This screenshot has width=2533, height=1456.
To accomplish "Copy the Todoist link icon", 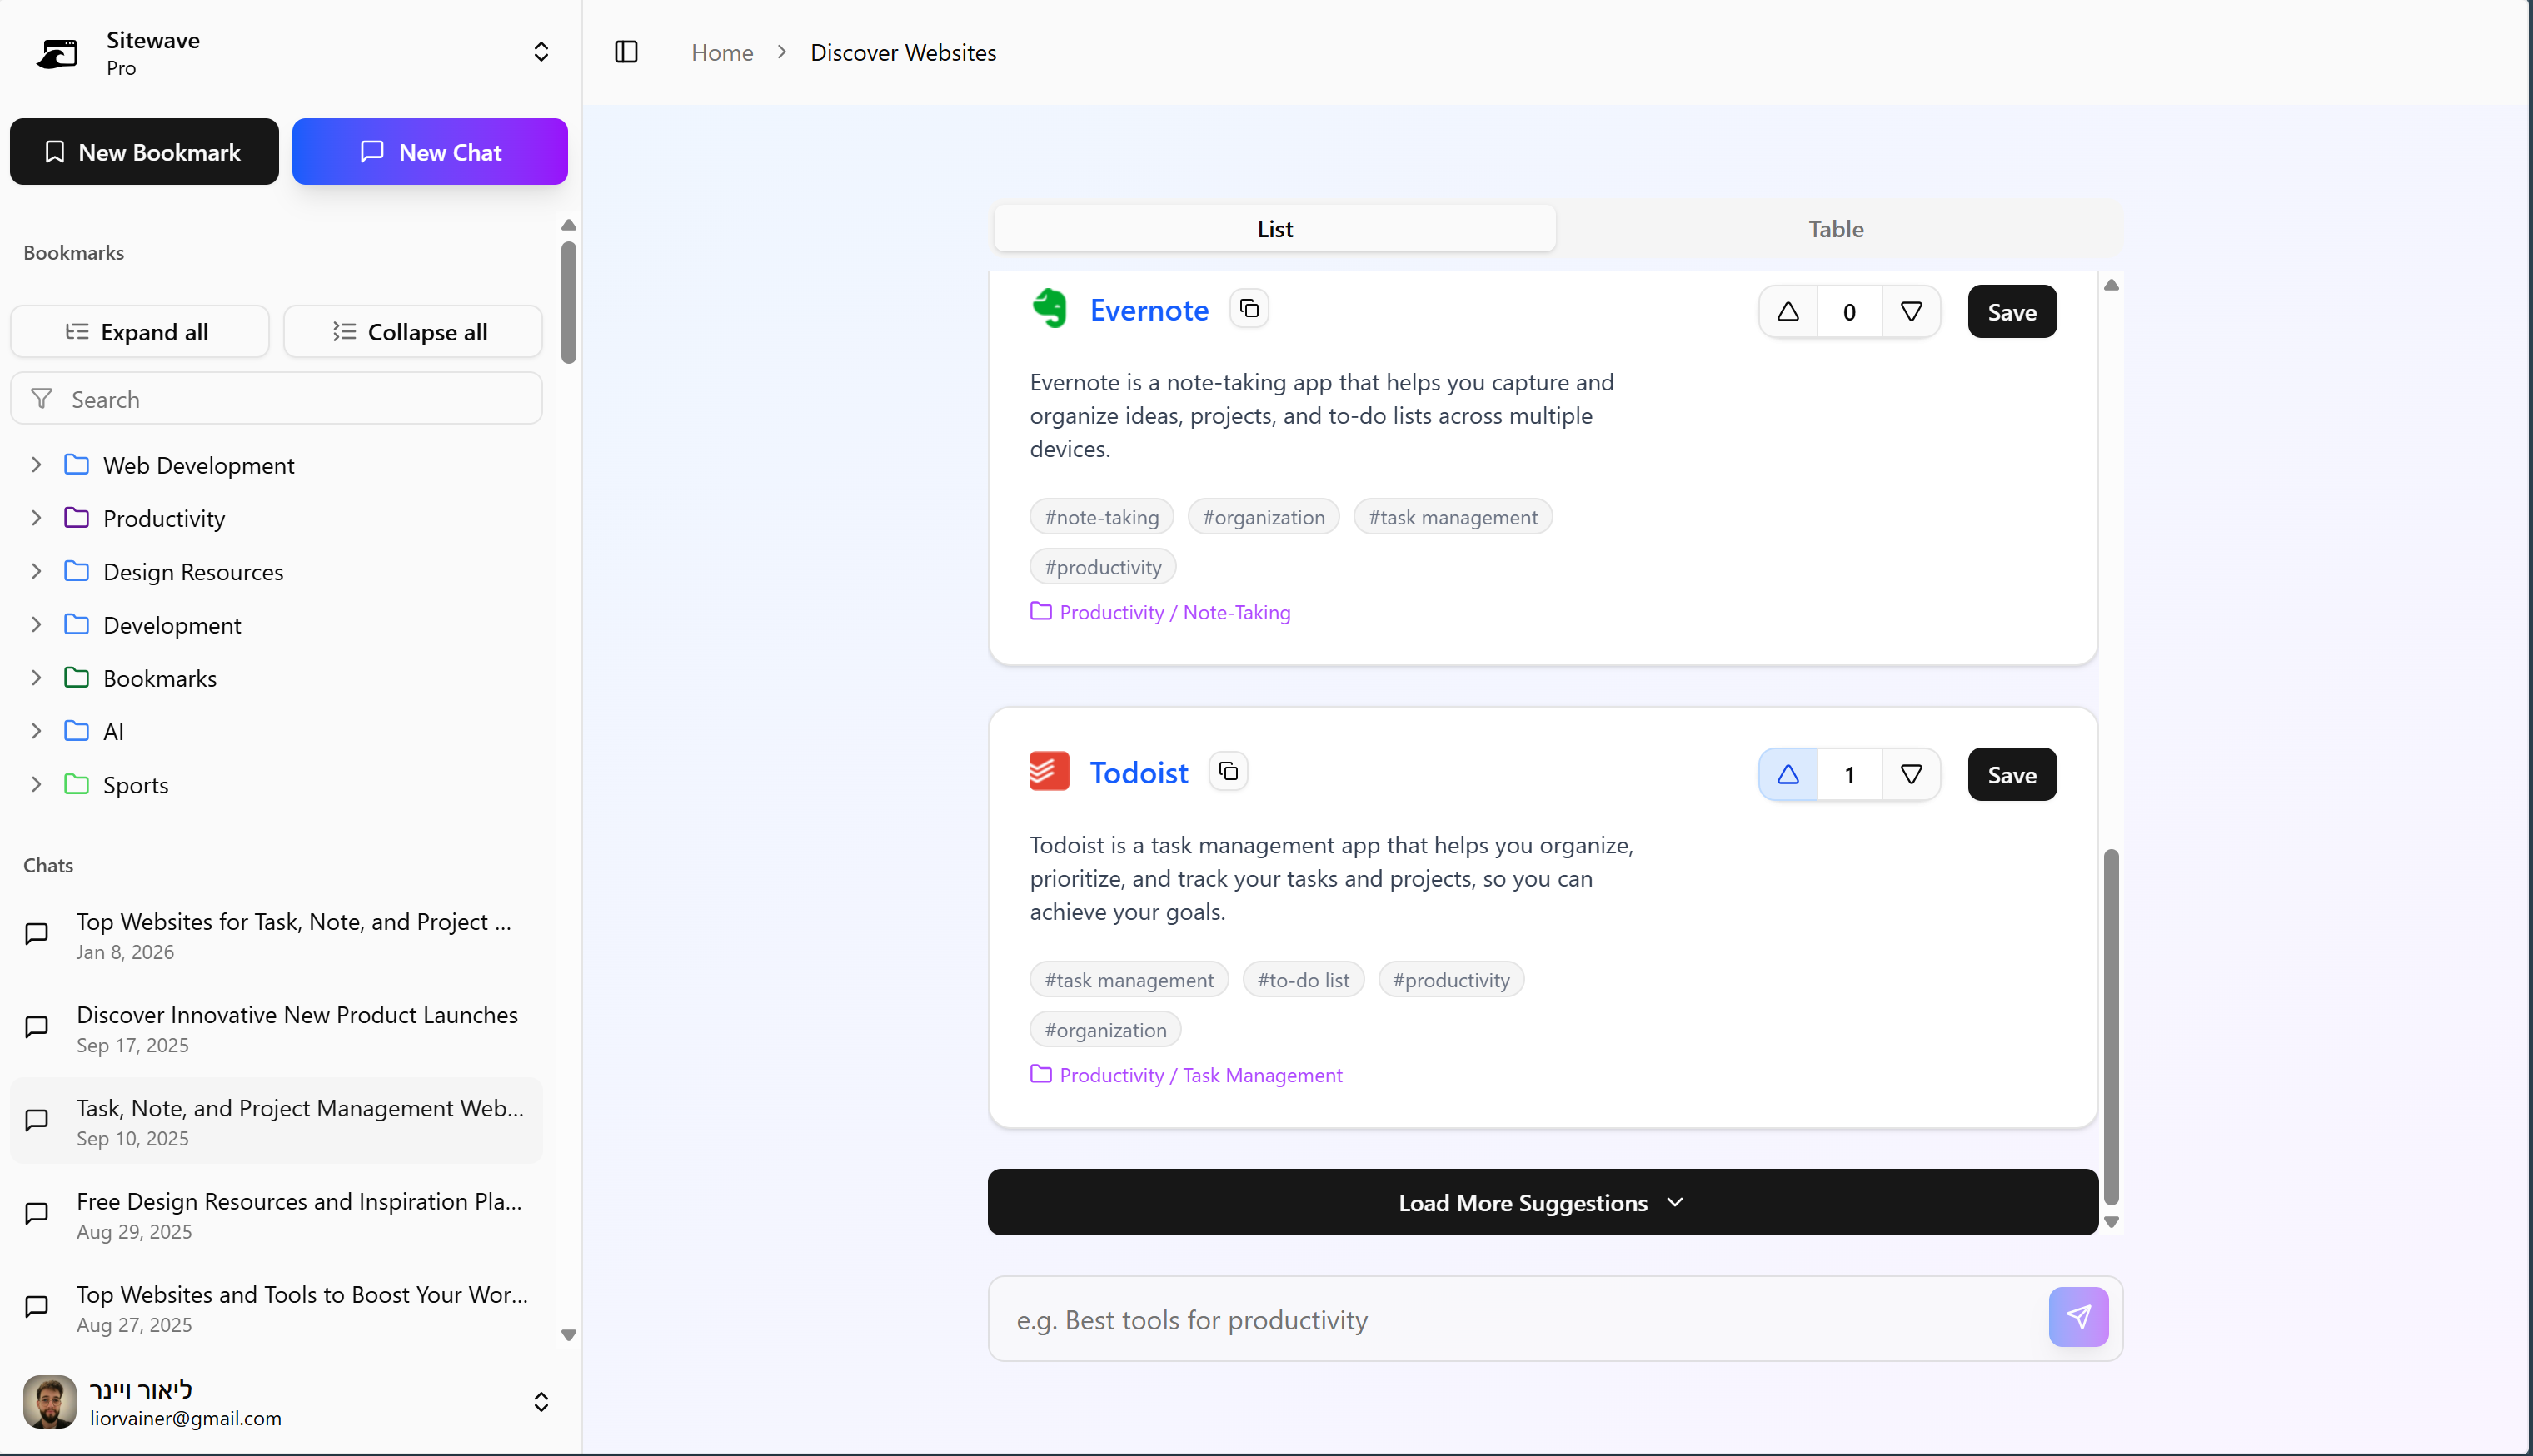I will point(1229,772).
